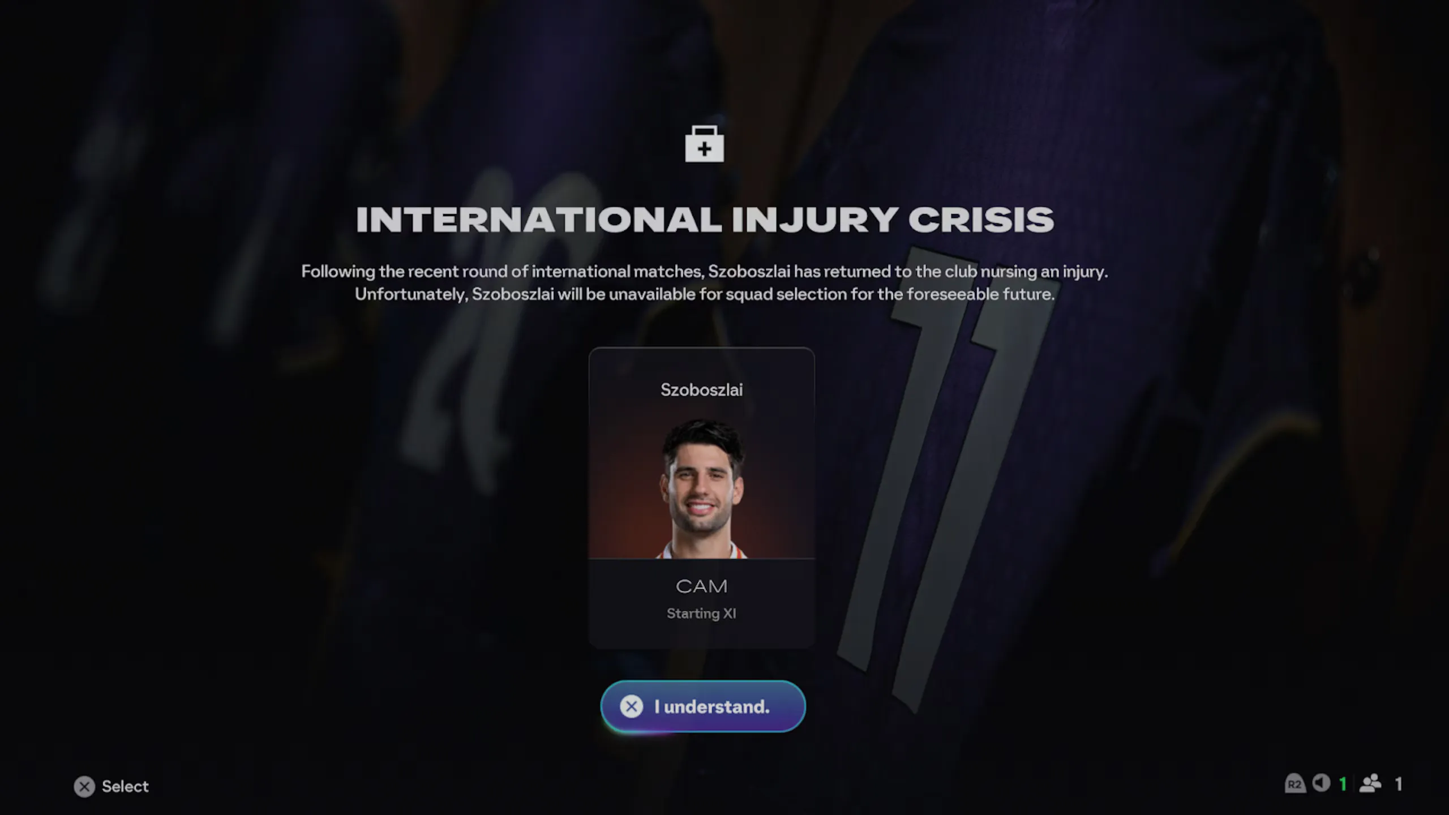Screen dimensions: 1449x815
Task: Click the R2 trigger icon
Action: pyautogui.click(x=1295, y=784)
